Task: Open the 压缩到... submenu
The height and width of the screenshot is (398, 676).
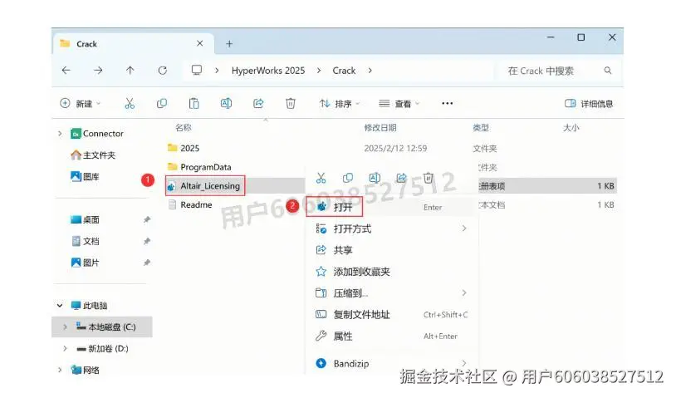Action: click(392, 293)
